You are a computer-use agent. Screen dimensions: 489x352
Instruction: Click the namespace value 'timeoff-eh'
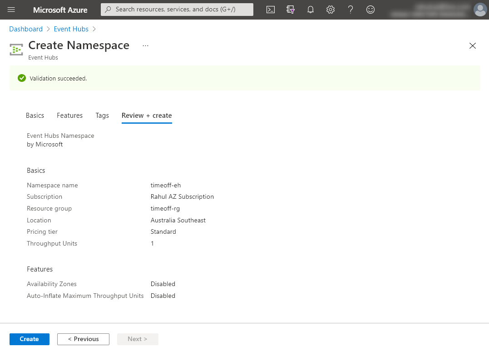(166, 185)
